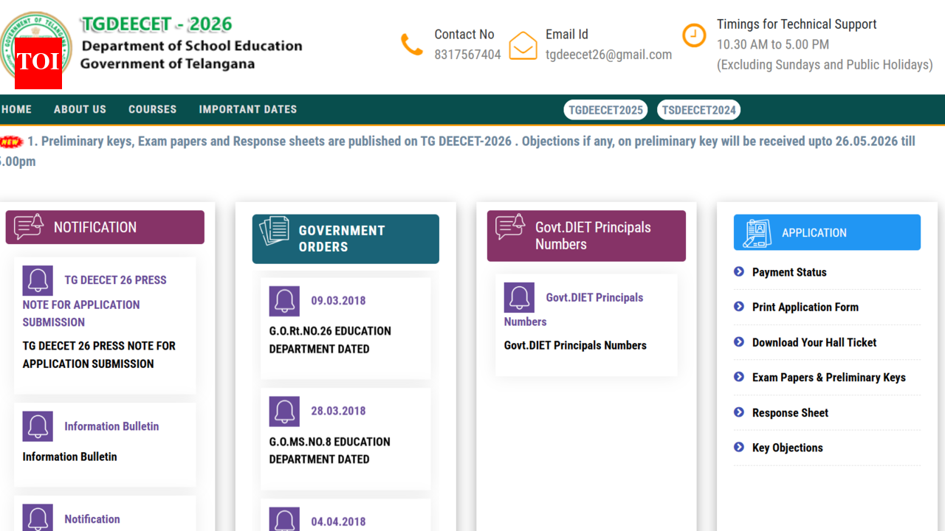Go to TSDEECET2024 pill link
945x531 pixels.
698,110
